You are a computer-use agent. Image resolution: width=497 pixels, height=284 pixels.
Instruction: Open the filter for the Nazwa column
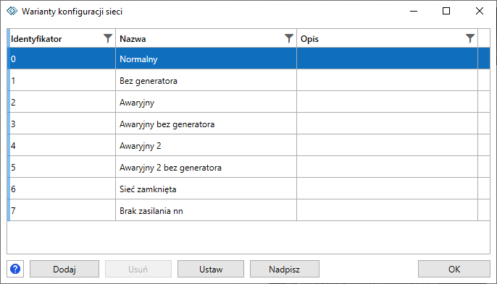point(289,38)
